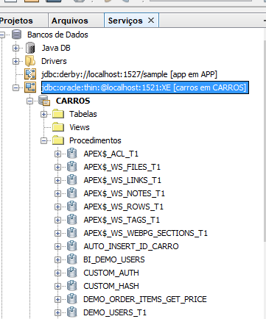Select APEX$_WS_WEBPG_SECTIONS_T1 text
The width and height of the screenshot is (266, 319).
[x=145, y=233]
